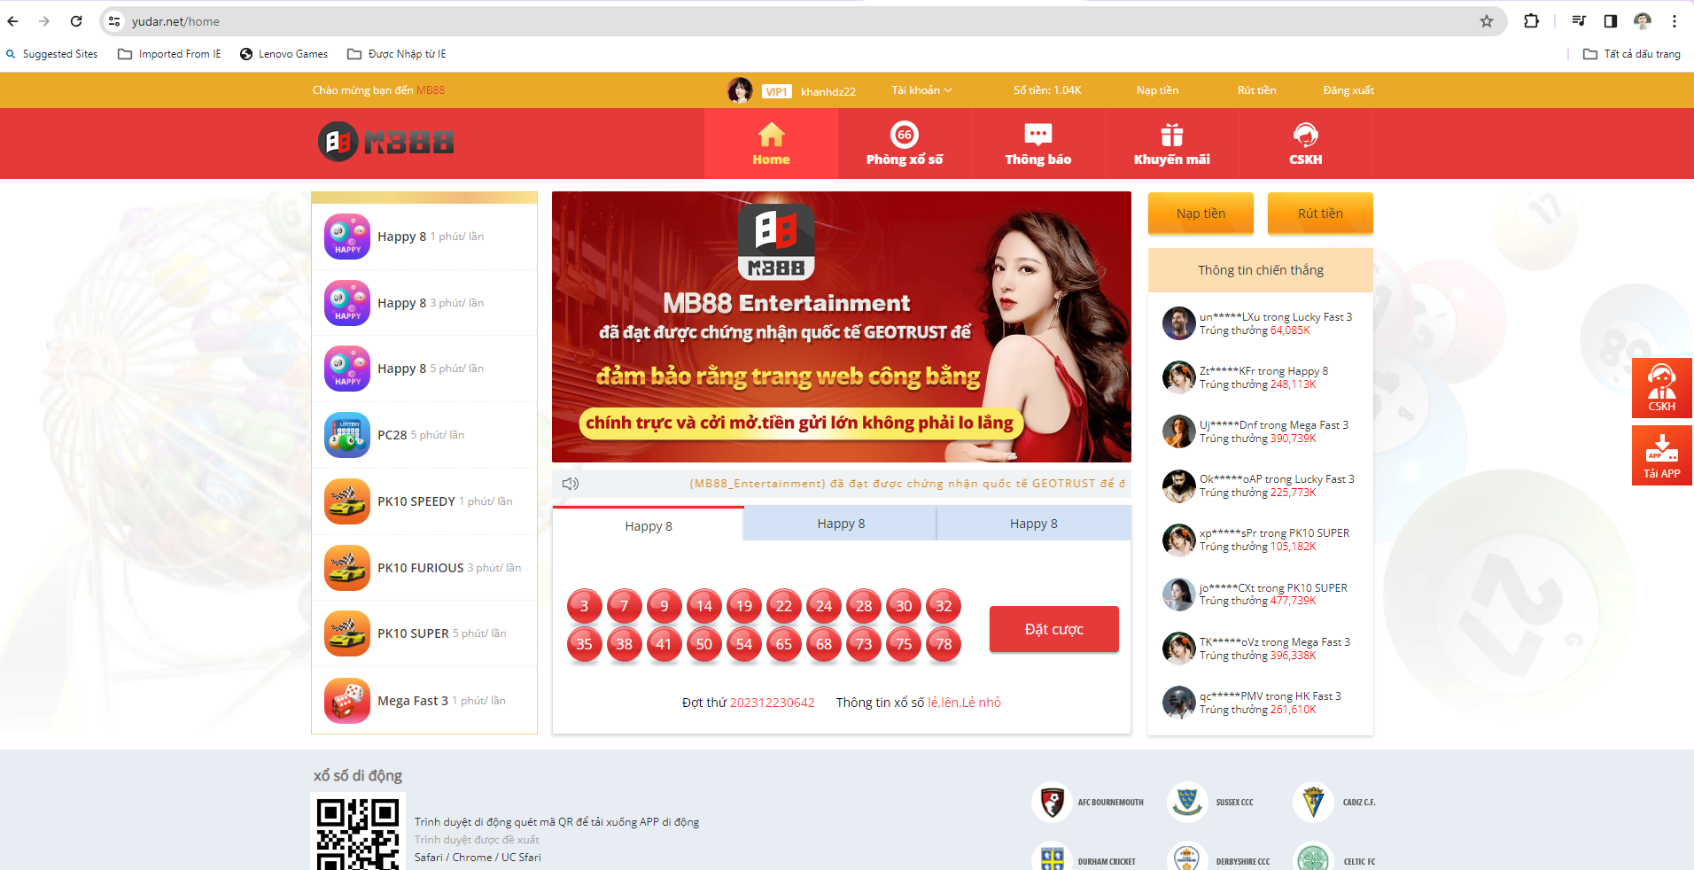Open floating CSKH support icon at right
This screenshot has height=870, width=1694.
[x=1662, y=388]
